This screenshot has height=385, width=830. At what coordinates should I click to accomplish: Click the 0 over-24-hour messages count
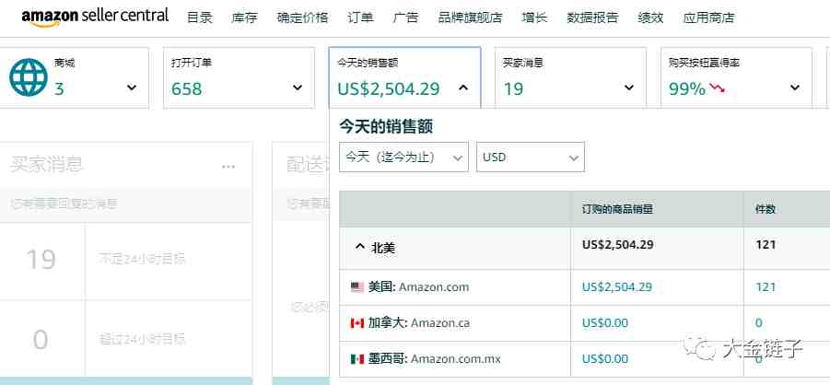tap(41, 340)
